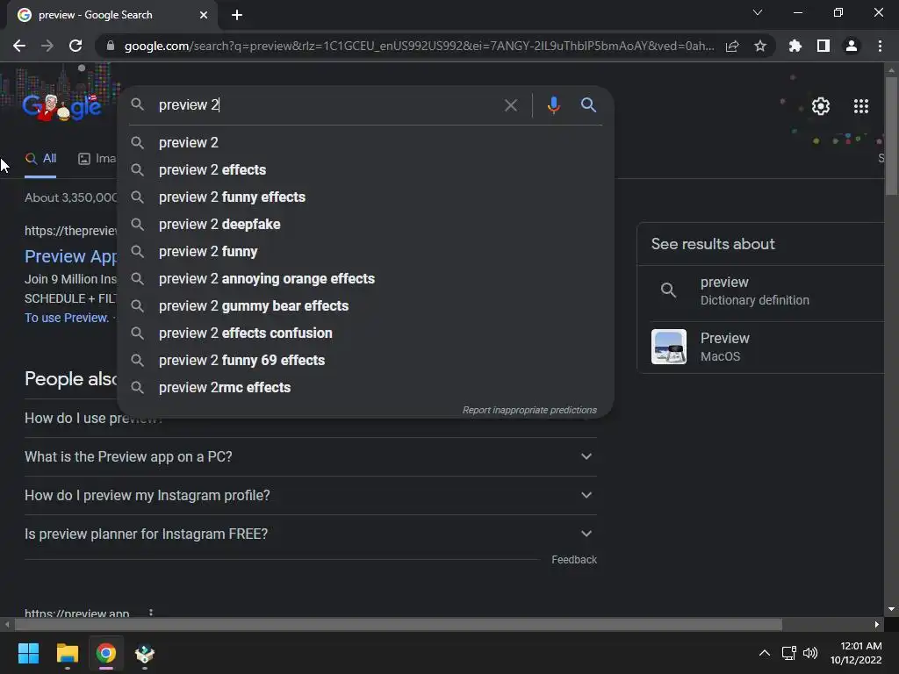Click the Google doodle logo
This screenshot has height=674, width=899.
point(62,106)
